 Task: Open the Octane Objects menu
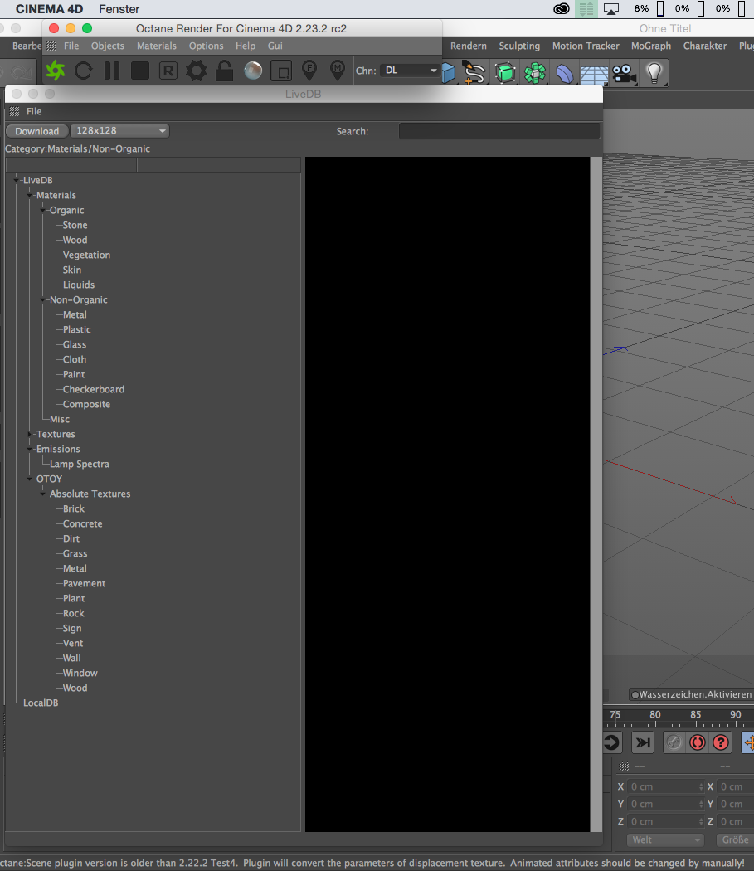tap(107, 46)
